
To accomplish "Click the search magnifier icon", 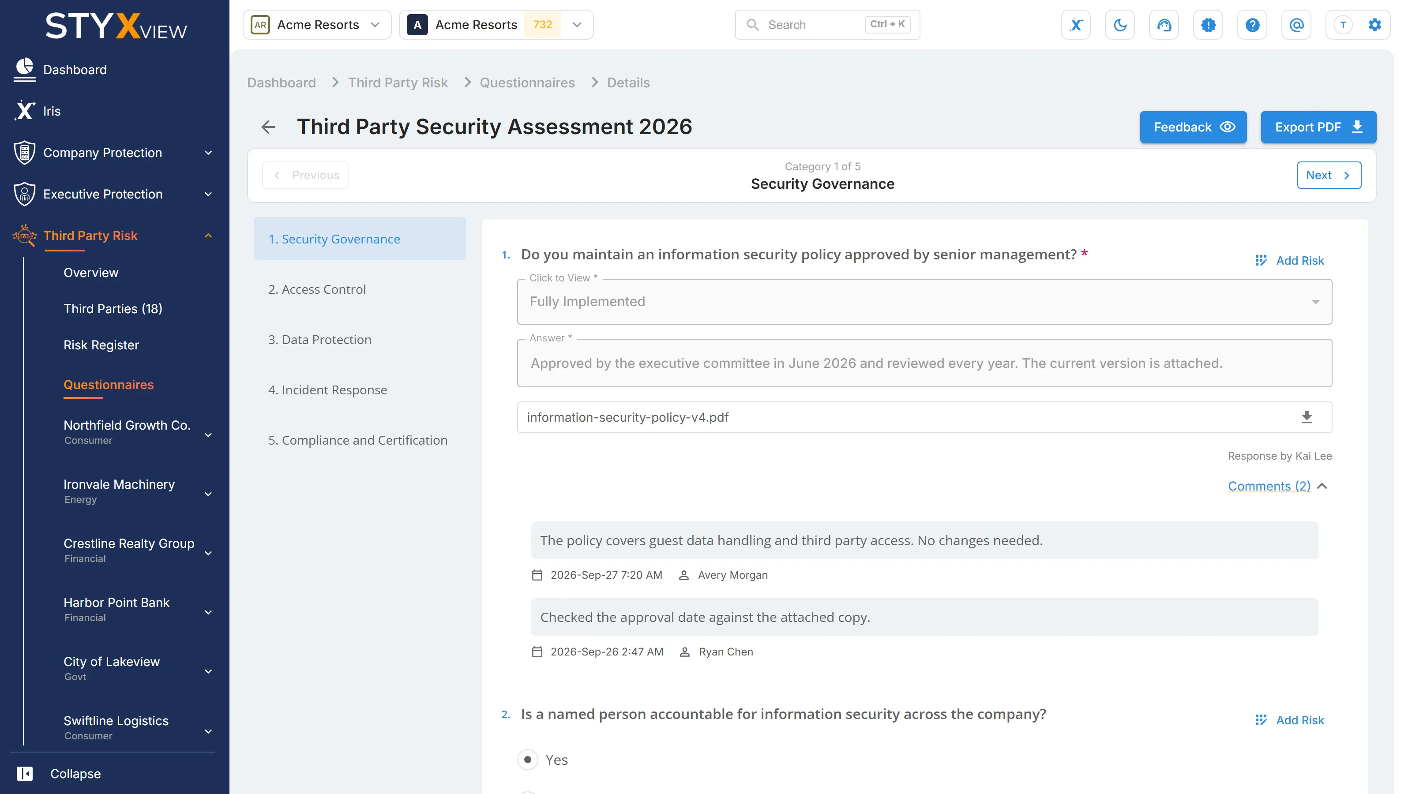I will (753, 25).
